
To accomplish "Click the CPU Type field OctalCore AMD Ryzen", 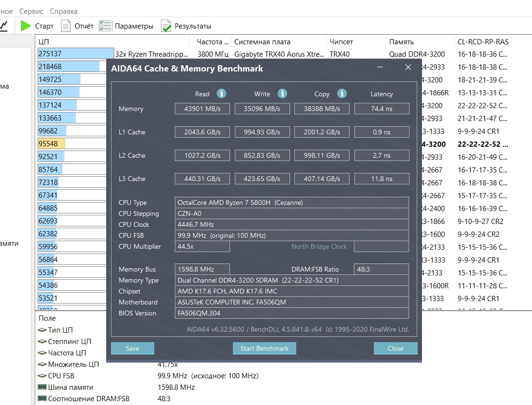I will pos(292,202).
